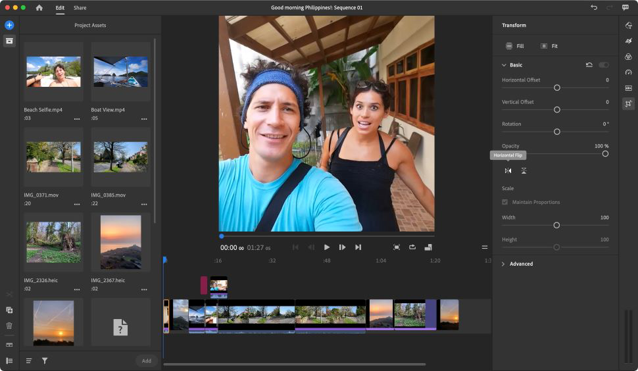The height and width of the screenshot is (371, 638).
Task: Collapse the Basic section chevron
Action: (504, 65)
